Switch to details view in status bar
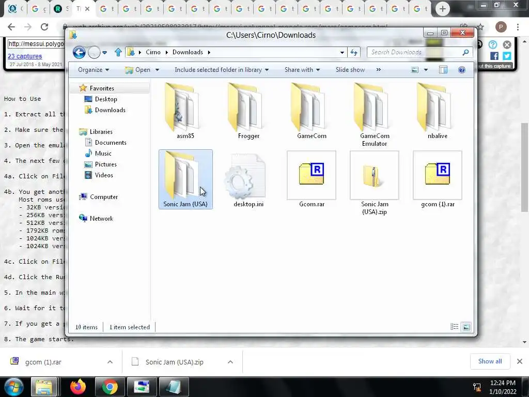This screenshot has width=529, height=397. pyautogui.click(x=454, y=327)
